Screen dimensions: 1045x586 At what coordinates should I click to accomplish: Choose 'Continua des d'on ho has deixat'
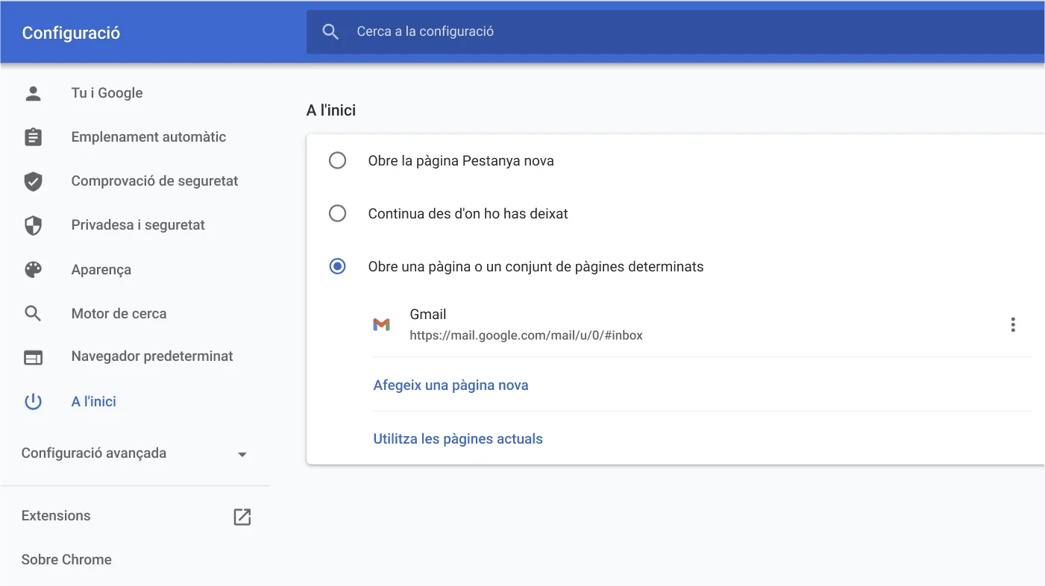coord(338,213)
